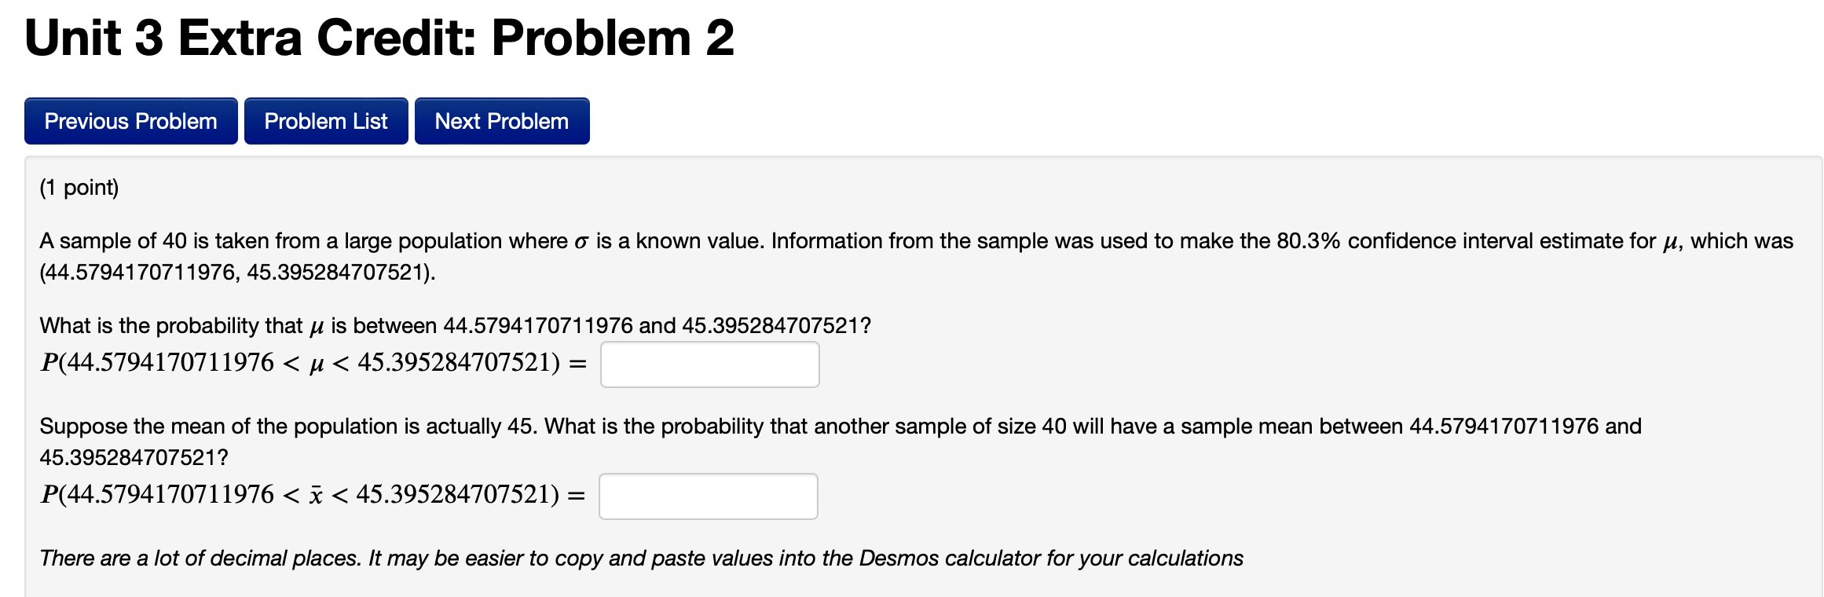Click the confidence interval values in parentheses
Image resolution: width=1824 pixels, height=597 pixels.
[x=234, y=274]
